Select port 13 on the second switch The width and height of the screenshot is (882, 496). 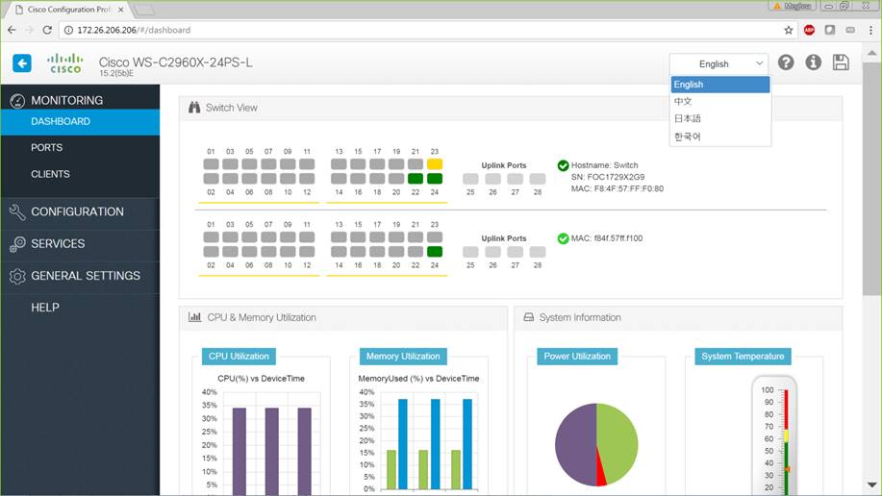(x=339, y=237)
